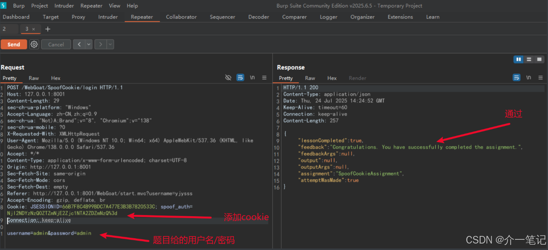Click the "lessonCompleted":true response line
548x250 pixels.
pos(331,141)
